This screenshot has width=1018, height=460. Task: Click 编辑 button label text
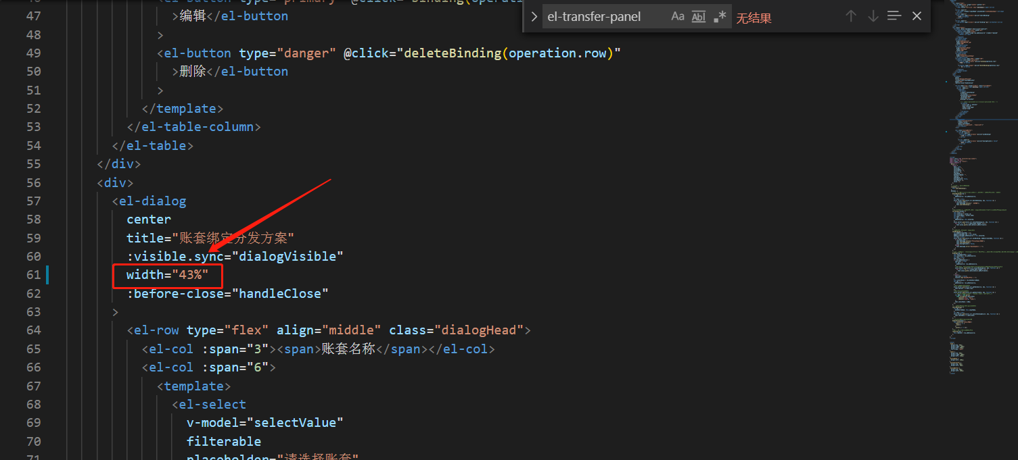(192, 16)
